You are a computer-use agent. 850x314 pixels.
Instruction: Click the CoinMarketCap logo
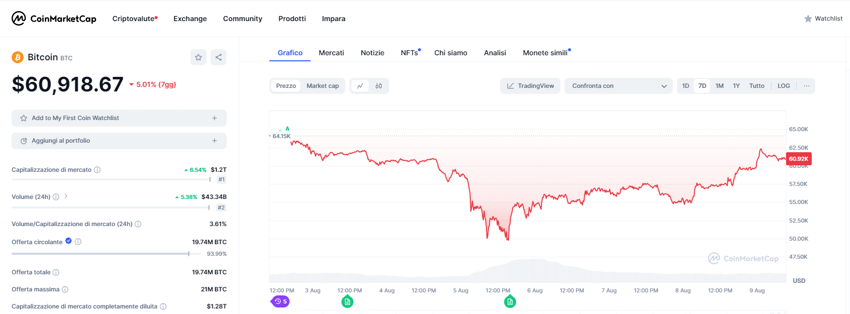54,19
